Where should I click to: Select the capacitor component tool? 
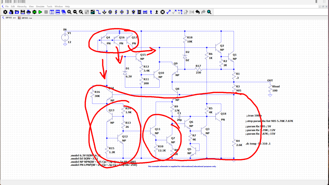pyautogui.click(x=122, y=12)
